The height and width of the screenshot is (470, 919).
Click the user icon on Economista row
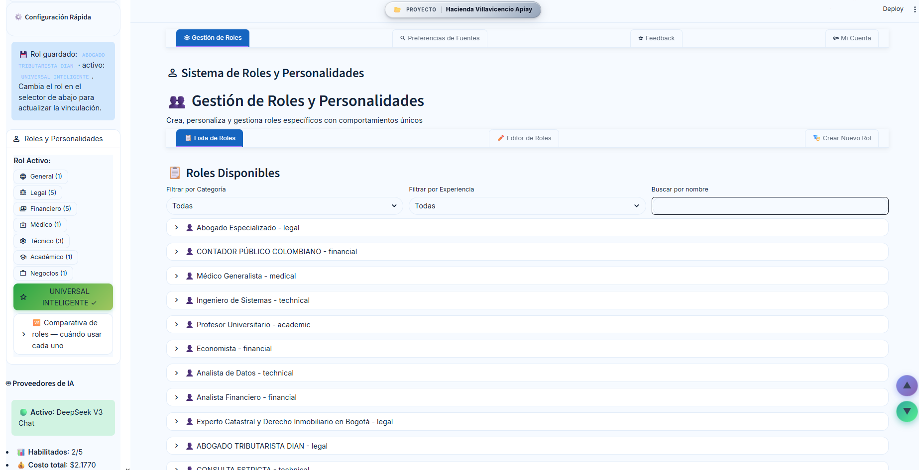click(190, 349)
